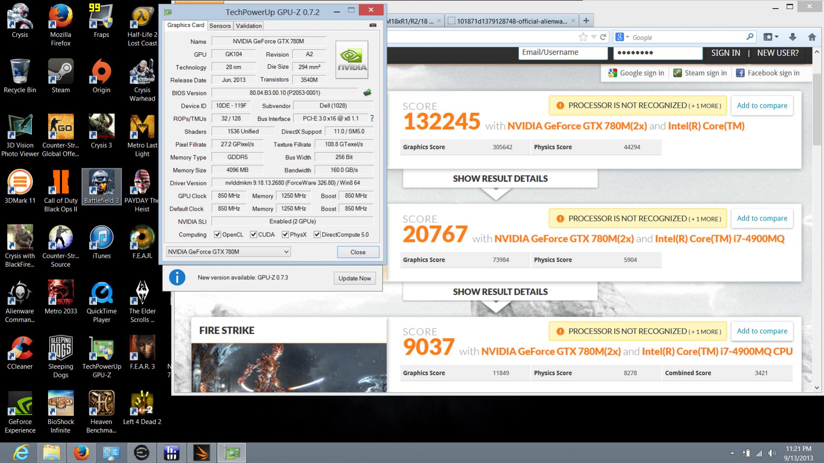Switch to the Sensors tab

click(220, 26)
